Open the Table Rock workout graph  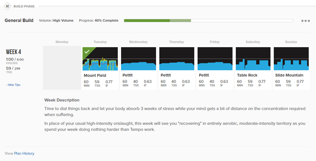click(253, 59)
